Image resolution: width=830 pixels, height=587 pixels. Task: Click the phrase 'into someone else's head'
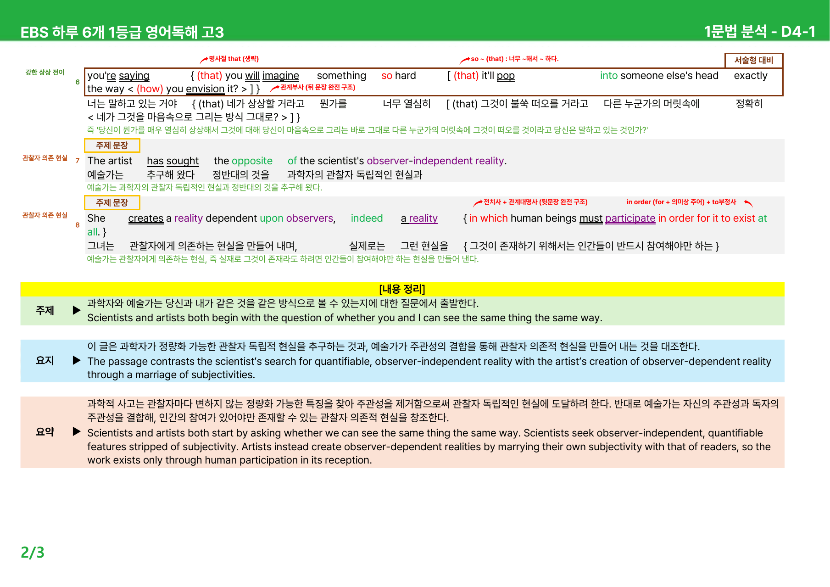pos(659,75)
